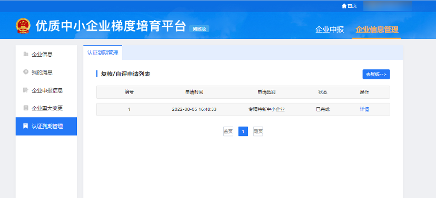The width and height of the screenshot is (436, 198).
Task: Switch to the 认证到期管理 content tab
Action: point(103,53)
